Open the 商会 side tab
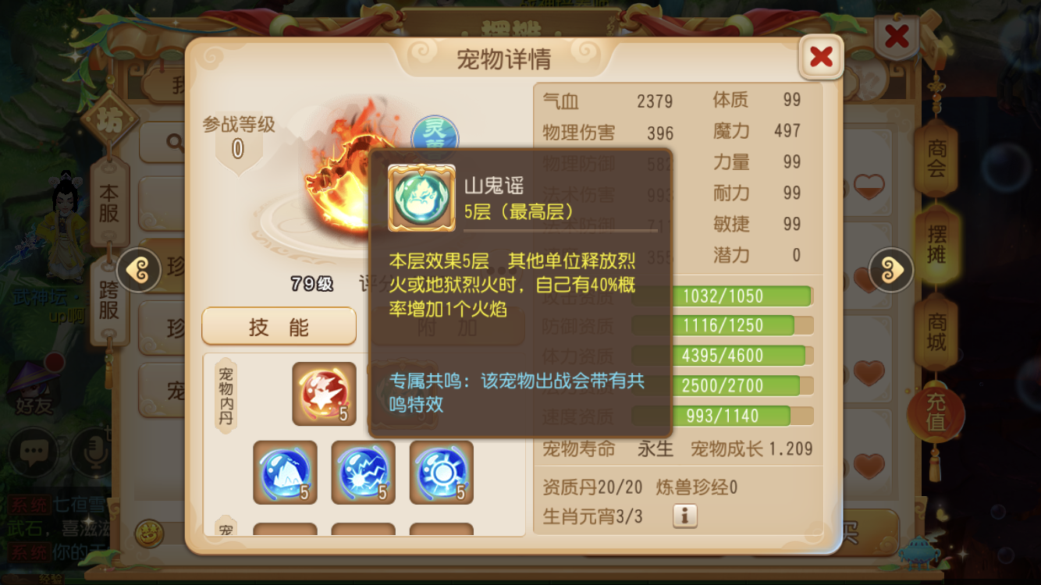The image size is (1041, 585). click(936, 158)
